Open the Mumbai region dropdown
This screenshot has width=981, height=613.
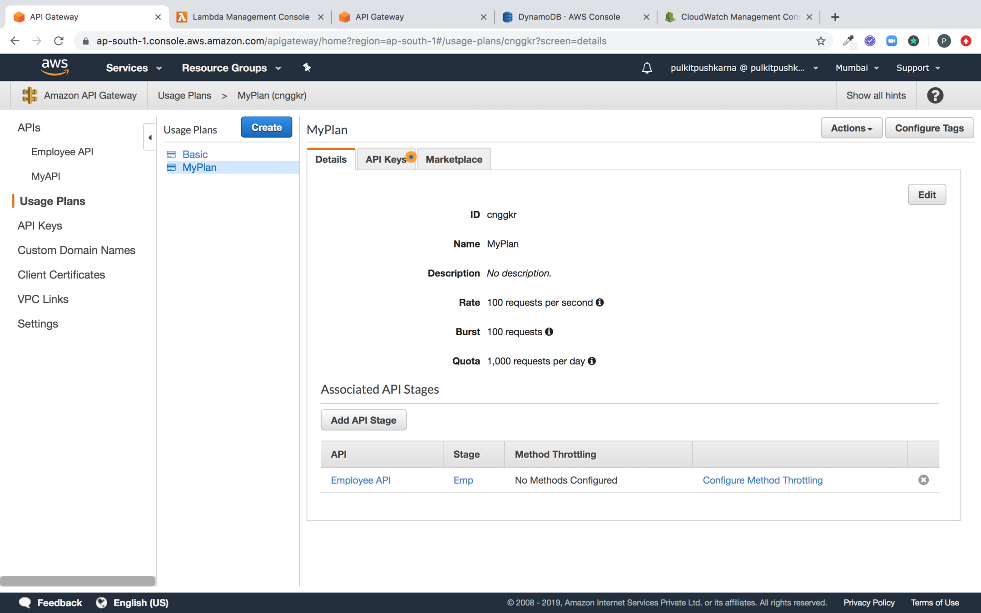coord(857,68)
